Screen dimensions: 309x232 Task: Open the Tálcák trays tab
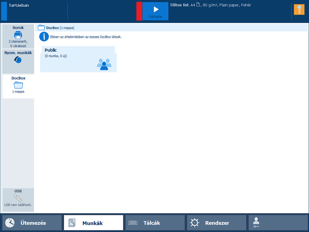pos(155,223)
